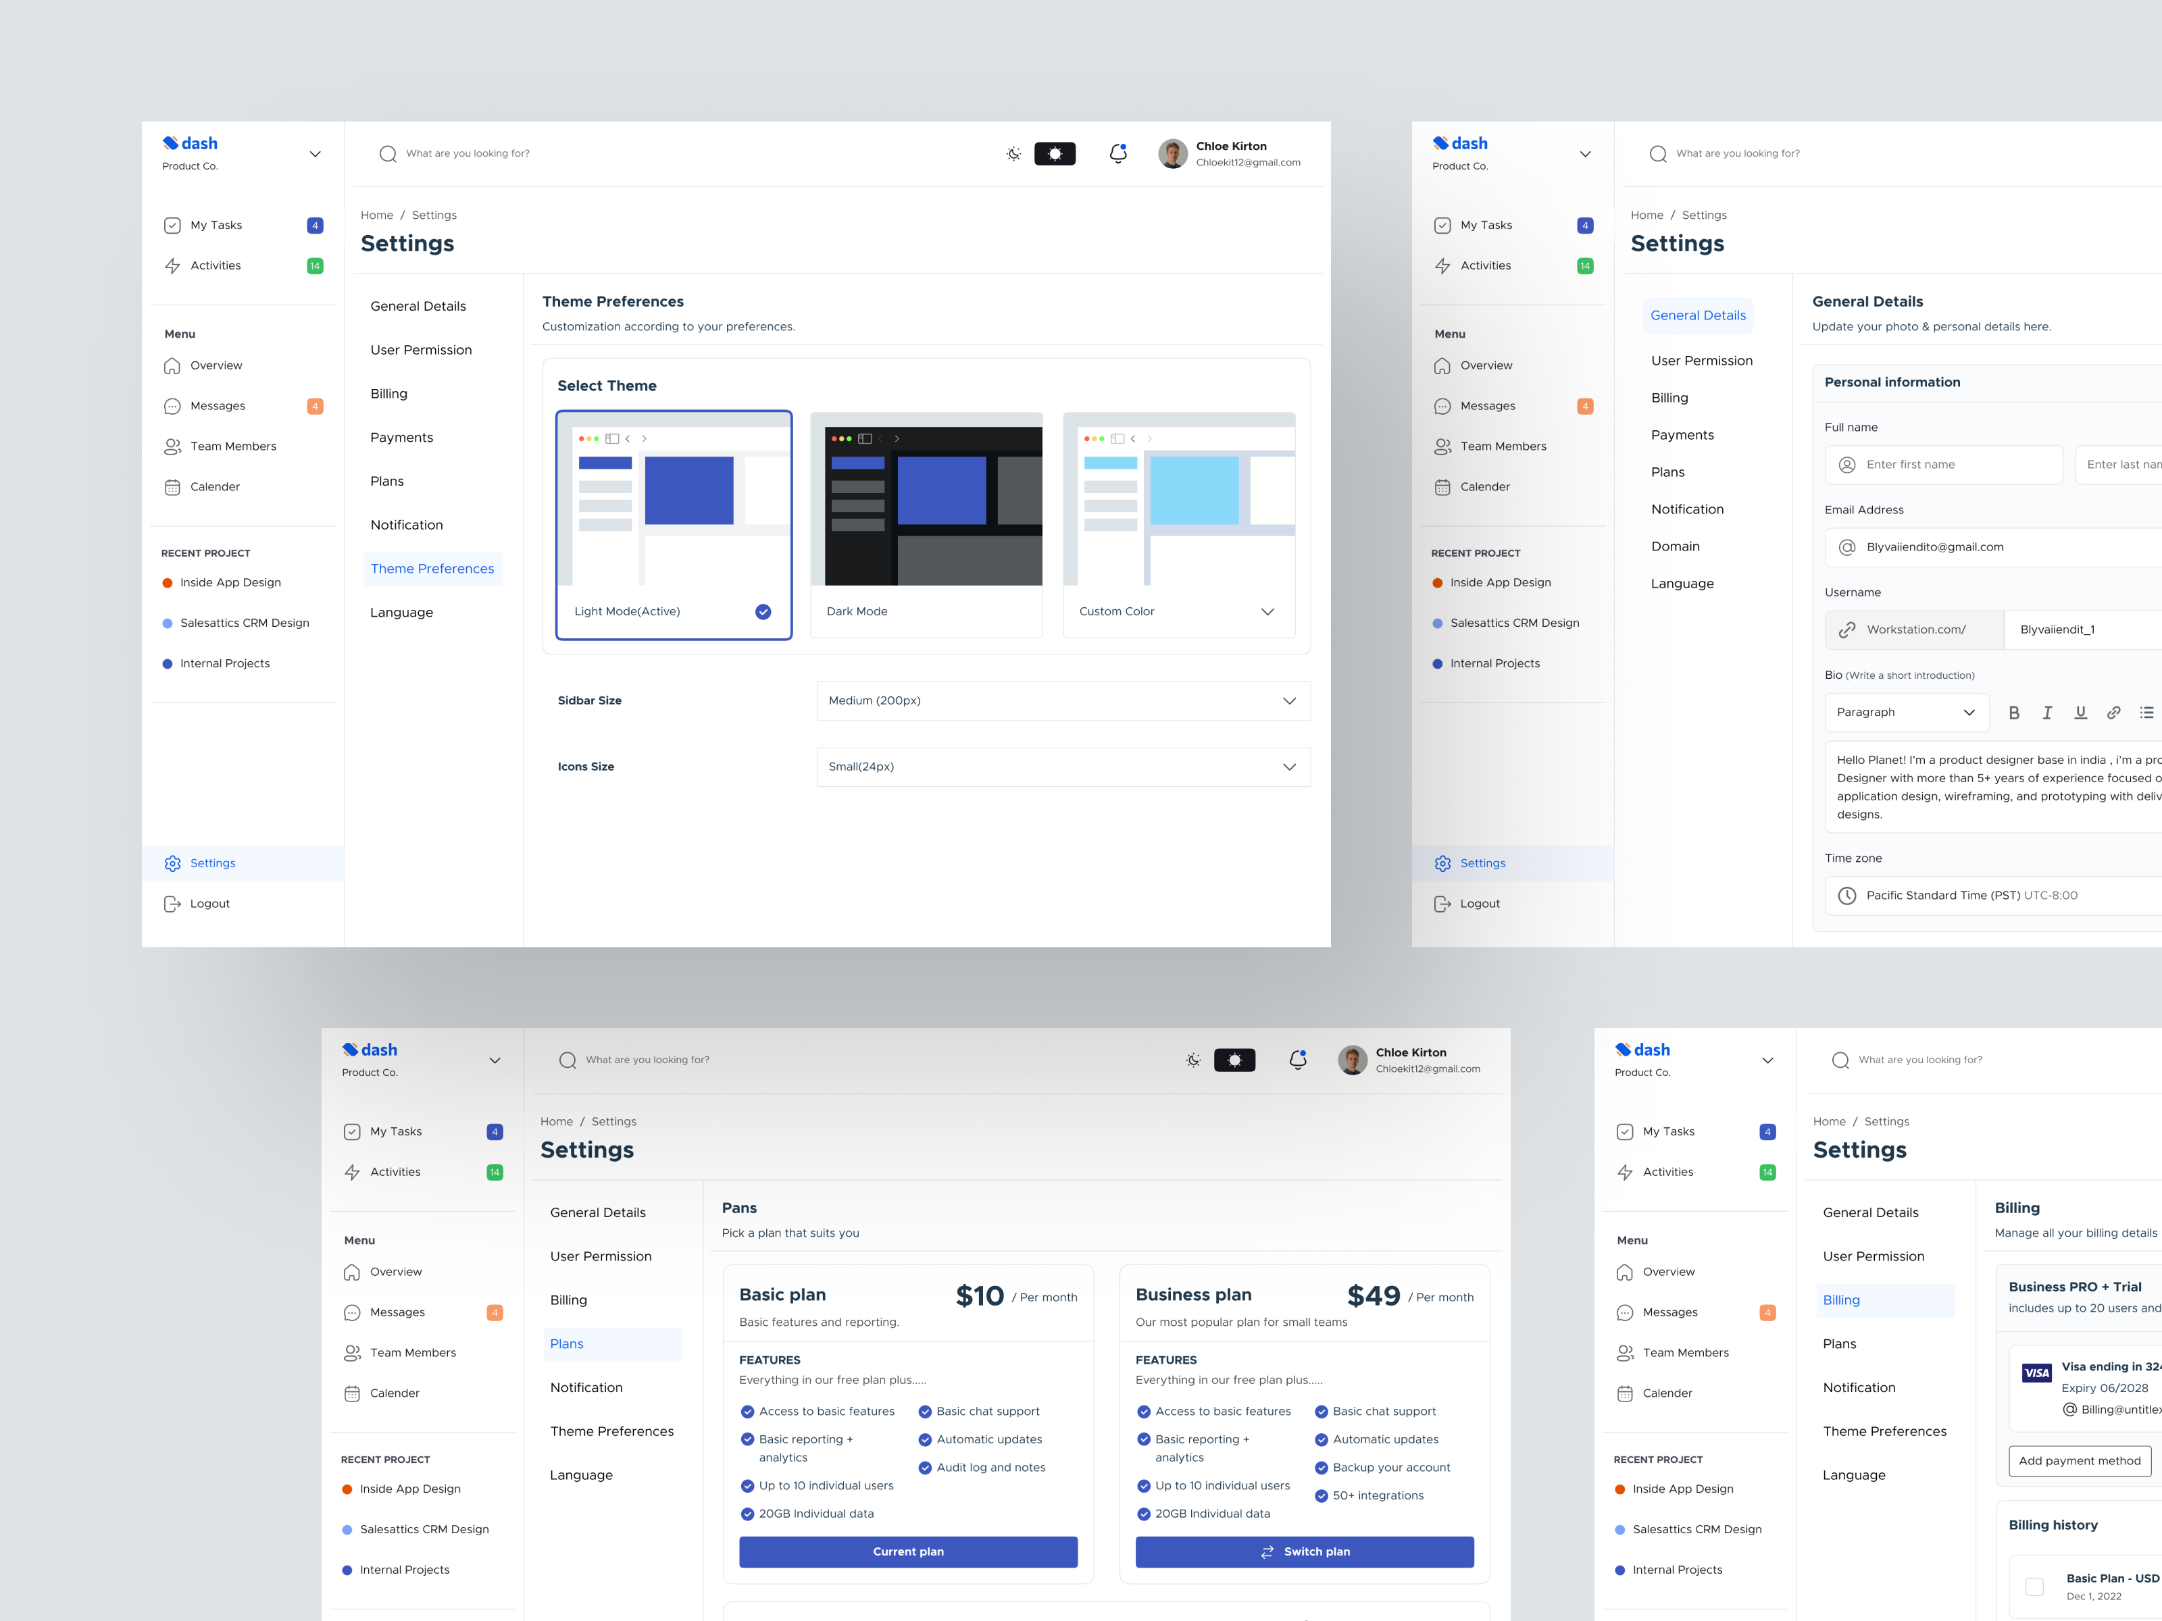Switch to the Theme Preferences tab
The height and width of the screenshot is (1621, 2162).
(432, 569)
